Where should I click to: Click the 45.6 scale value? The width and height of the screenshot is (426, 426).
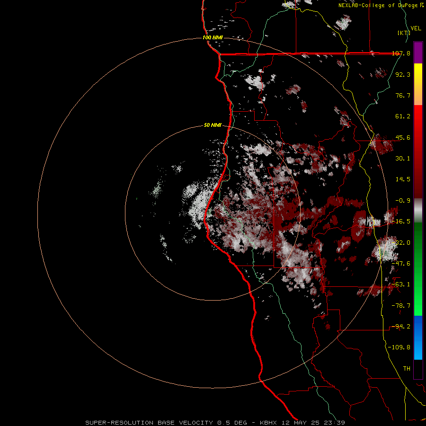tap(403, 137)
